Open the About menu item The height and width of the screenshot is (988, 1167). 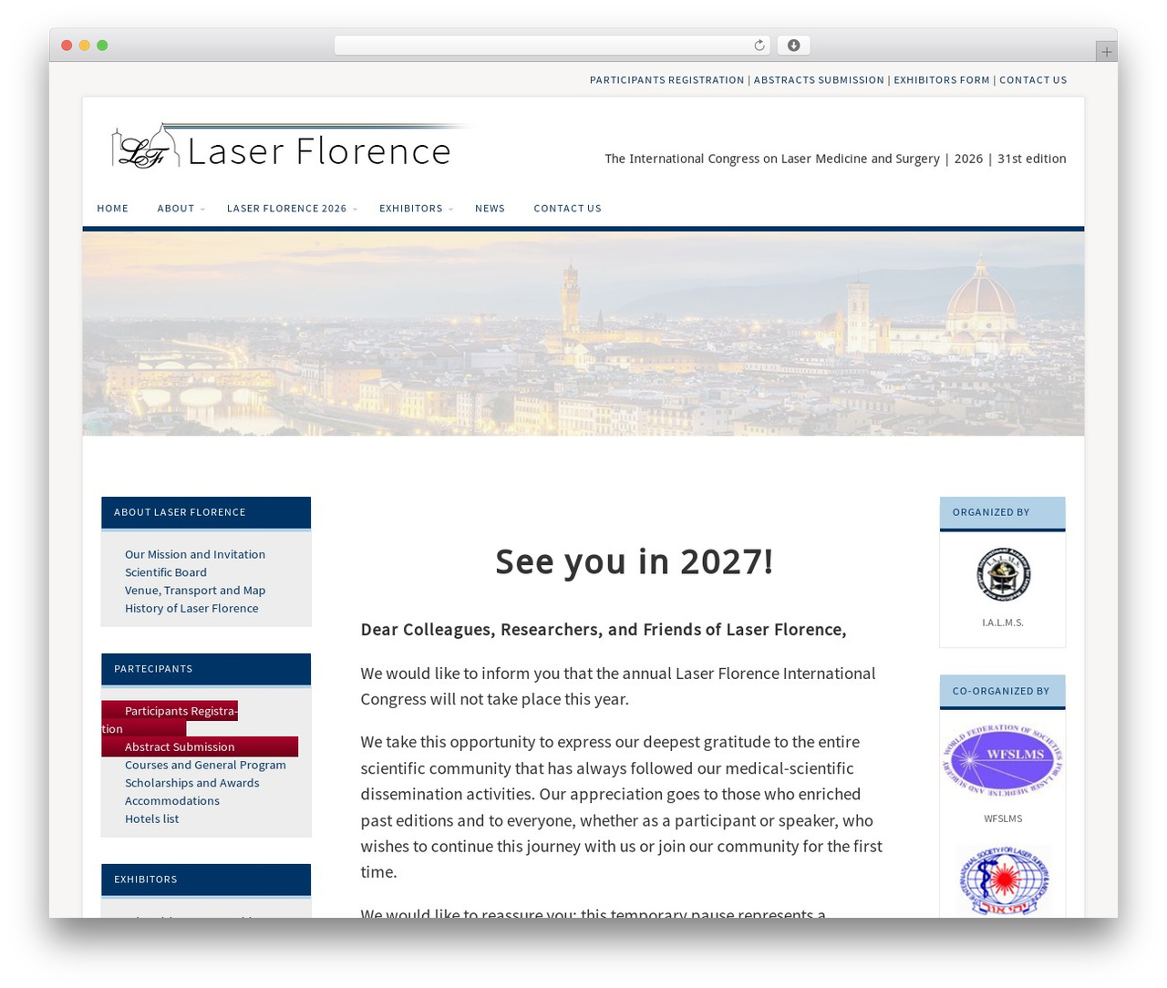pos(176,209)
